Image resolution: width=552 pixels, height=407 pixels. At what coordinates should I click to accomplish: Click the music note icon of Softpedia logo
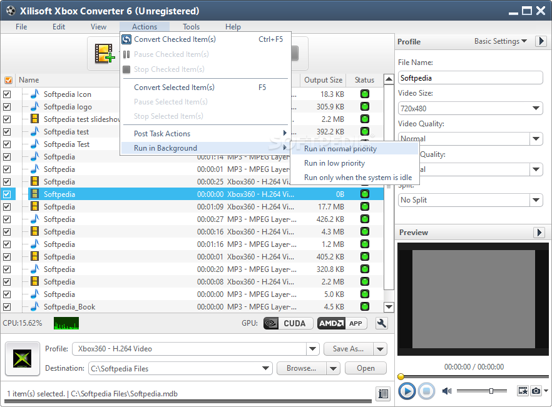(x=35, y=106)
